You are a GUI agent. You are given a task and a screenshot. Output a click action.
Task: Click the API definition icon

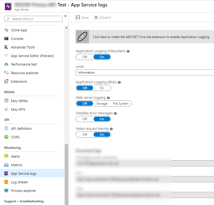tap(6, 128)
